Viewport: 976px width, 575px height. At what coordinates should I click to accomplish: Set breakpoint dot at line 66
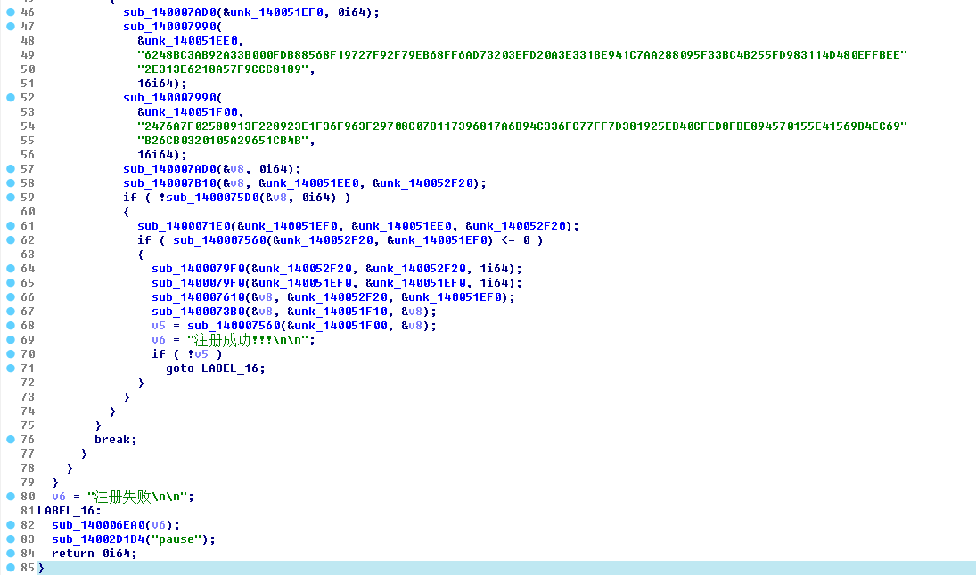[11, 297]
